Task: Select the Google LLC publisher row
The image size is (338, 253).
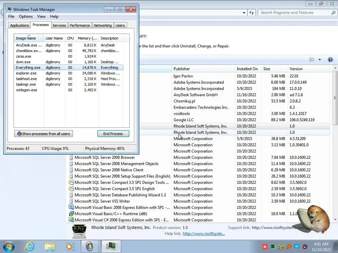Action: [x=235, y=120]
